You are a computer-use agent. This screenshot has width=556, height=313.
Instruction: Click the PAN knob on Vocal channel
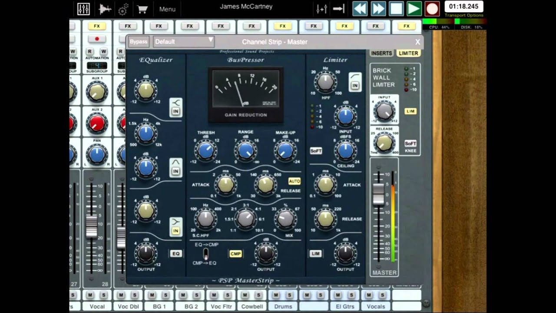97,155
